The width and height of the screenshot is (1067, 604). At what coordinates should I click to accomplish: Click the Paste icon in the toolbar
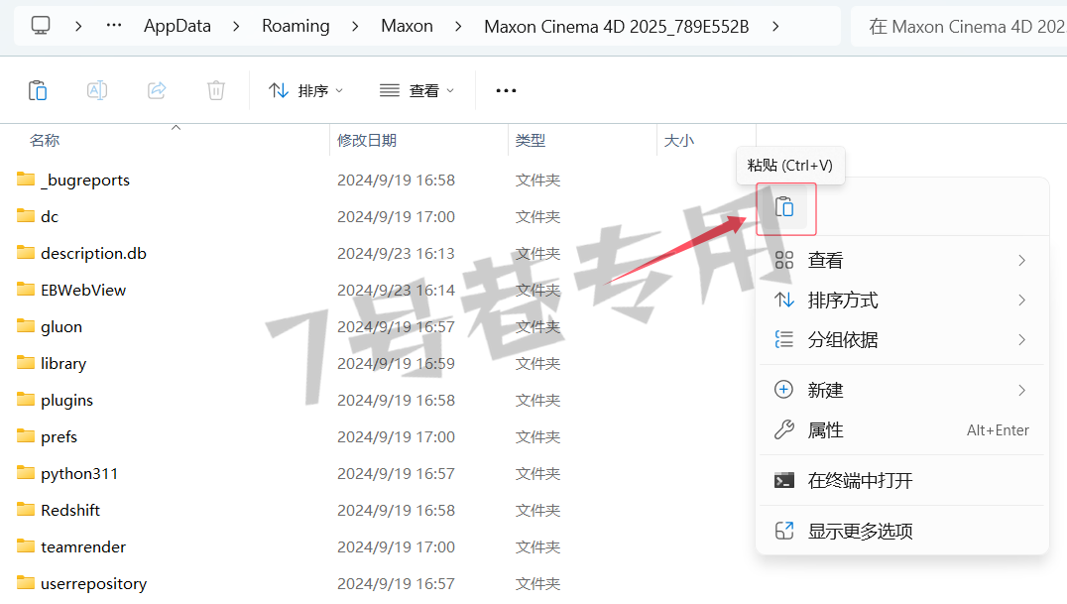pyautogui.click(x=38, y=90)
